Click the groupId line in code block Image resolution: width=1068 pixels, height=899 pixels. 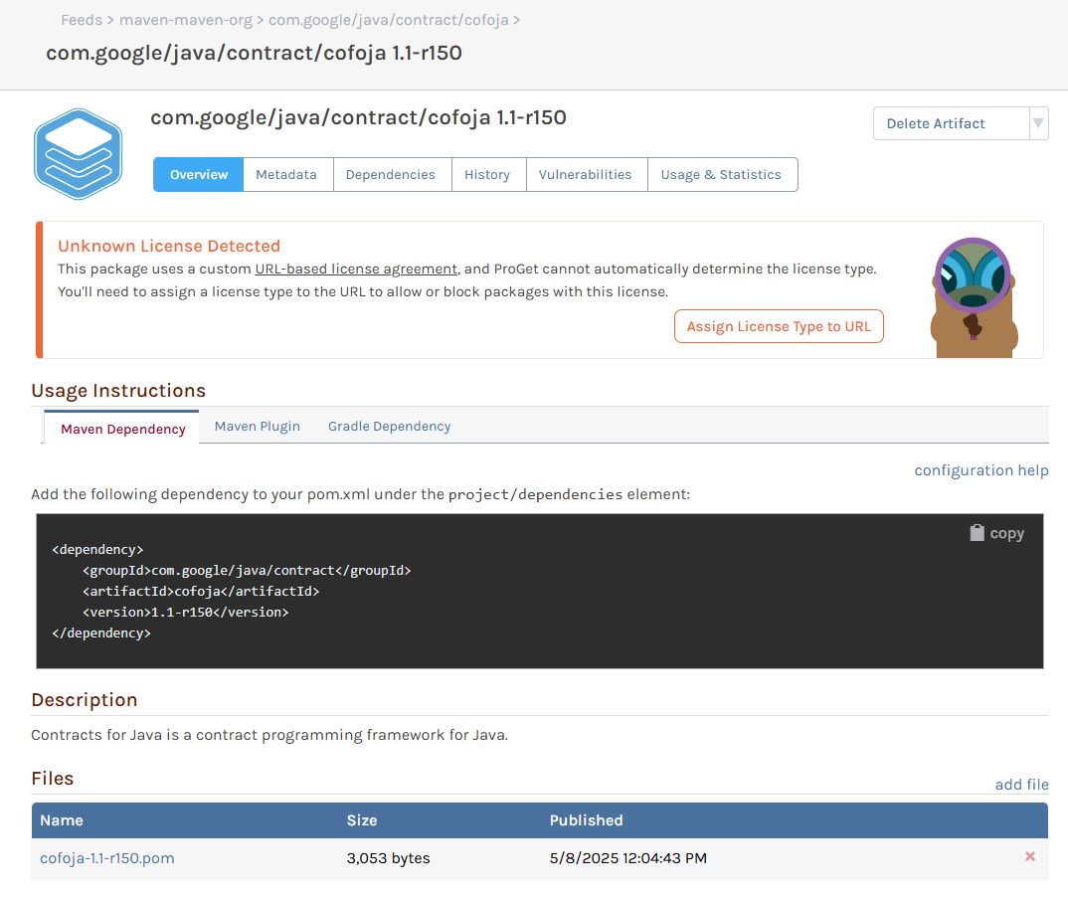click(247, 570)
